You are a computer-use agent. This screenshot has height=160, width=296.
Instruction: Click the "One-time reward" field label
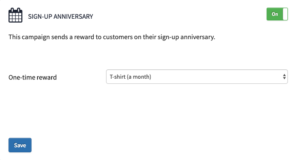point(32,77)
